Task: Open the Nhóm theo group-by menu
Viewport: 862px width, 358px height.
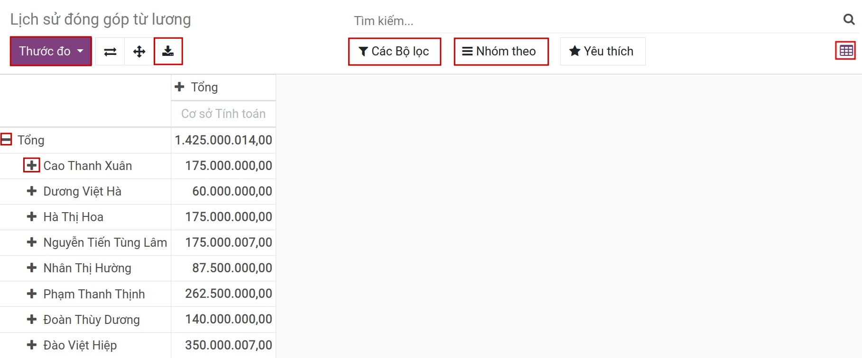Action: 501,52
